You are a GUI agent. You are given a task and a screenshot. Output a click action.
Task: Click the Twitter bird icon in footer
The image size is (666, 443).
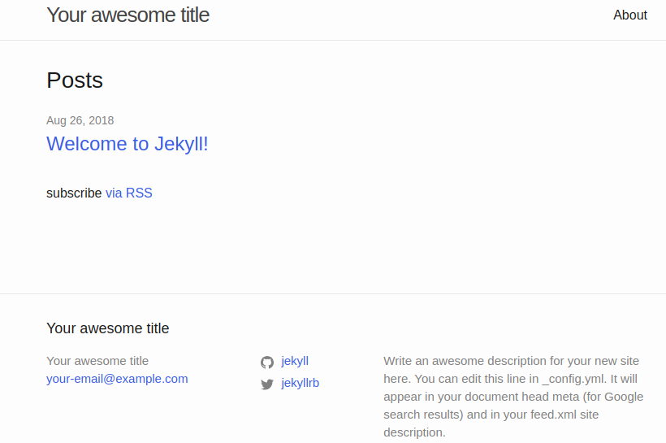[267, 384]
